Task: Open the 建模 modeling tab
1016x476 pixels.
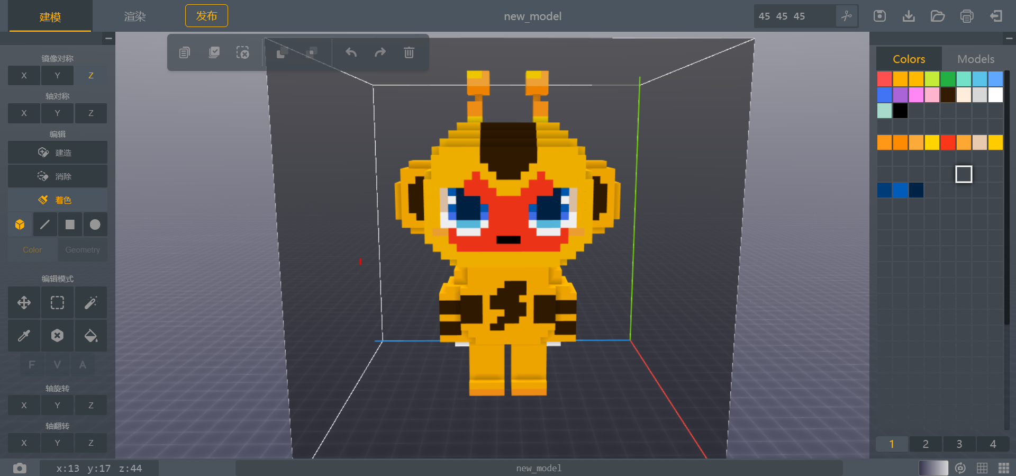Action: tap(50, 16)
